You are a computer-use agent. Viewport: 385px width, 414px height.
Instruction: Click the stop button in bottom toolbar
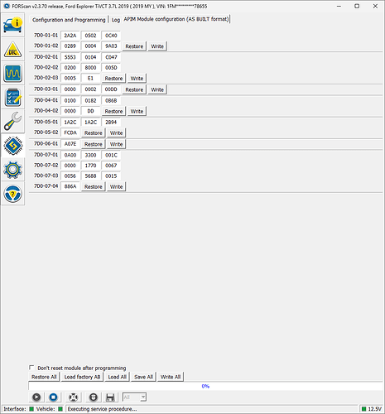(x=53, y=397)
